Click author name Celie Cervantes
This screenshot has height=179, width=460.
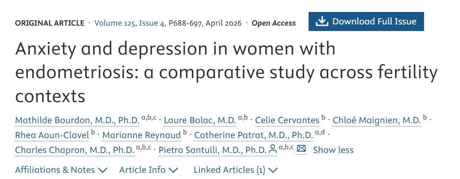(x=287, y=120)
